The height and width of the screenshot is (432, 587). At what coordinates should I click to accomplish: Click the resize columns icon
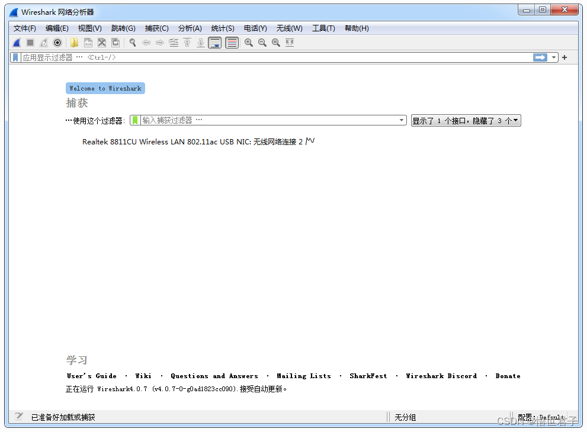pos(290,43)
